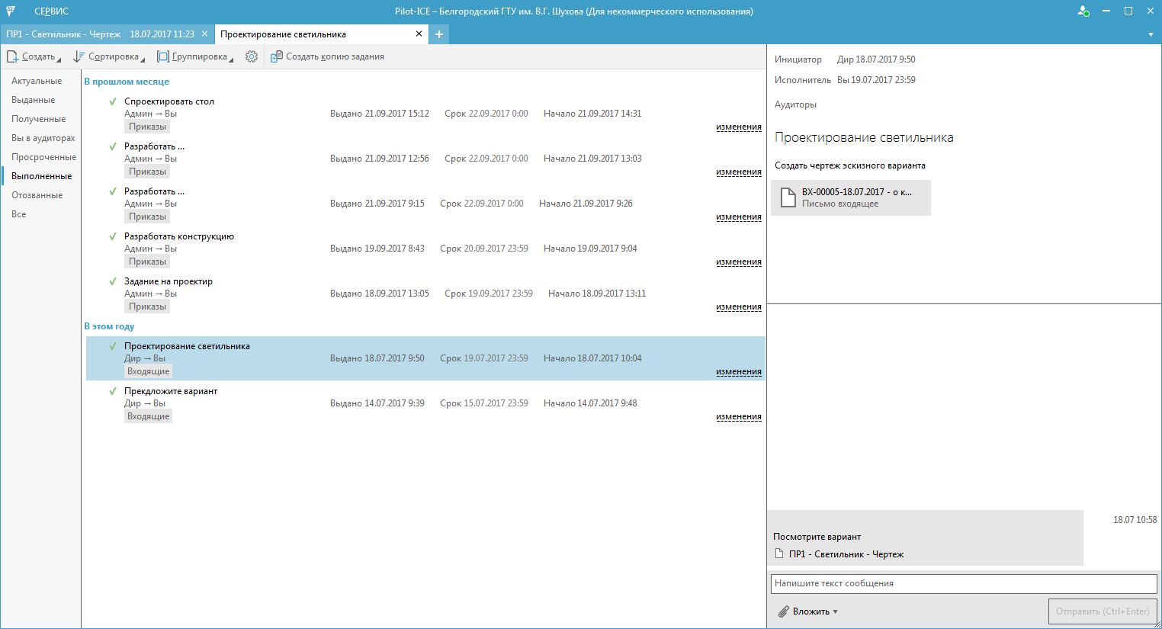The width and height of the screenshot is (1162, 629).
Task: Click checkmark of Прекдложите вариант task
Action: coord(113,391)
